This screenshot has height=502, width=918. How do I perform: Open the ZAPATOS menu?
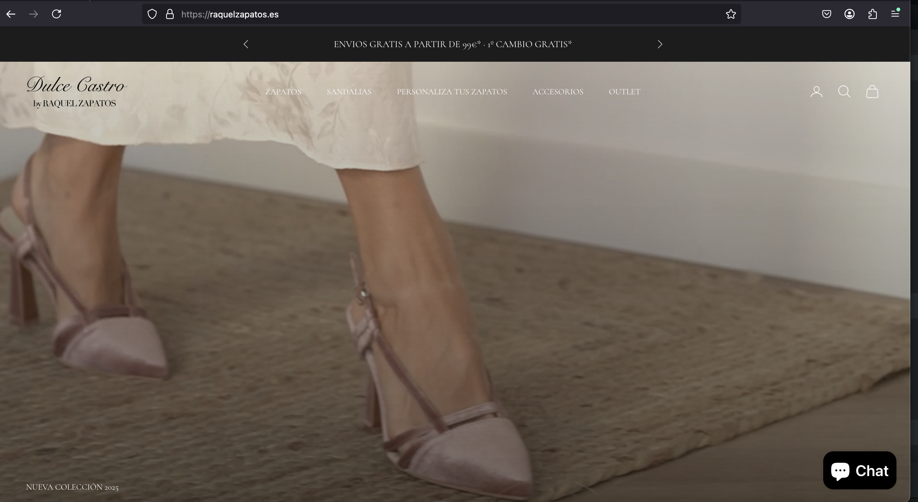tap(283, 92)
